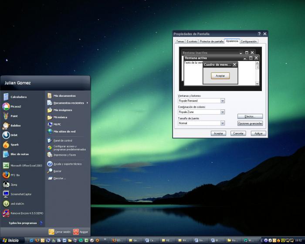Switch to Protector de pantalla tab
The height and width of the screenshot is (244, 305).
pyautogui.click(x=211, y=41)
